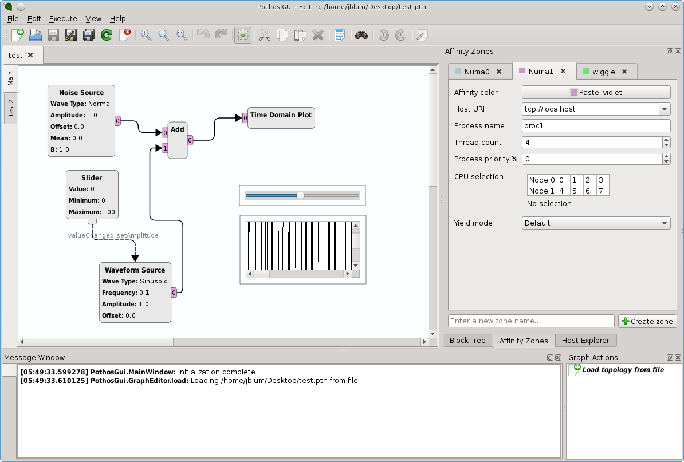
Task: Click the Undo toolbar icon
Action: pyautogui.click(x=203, y=35)
